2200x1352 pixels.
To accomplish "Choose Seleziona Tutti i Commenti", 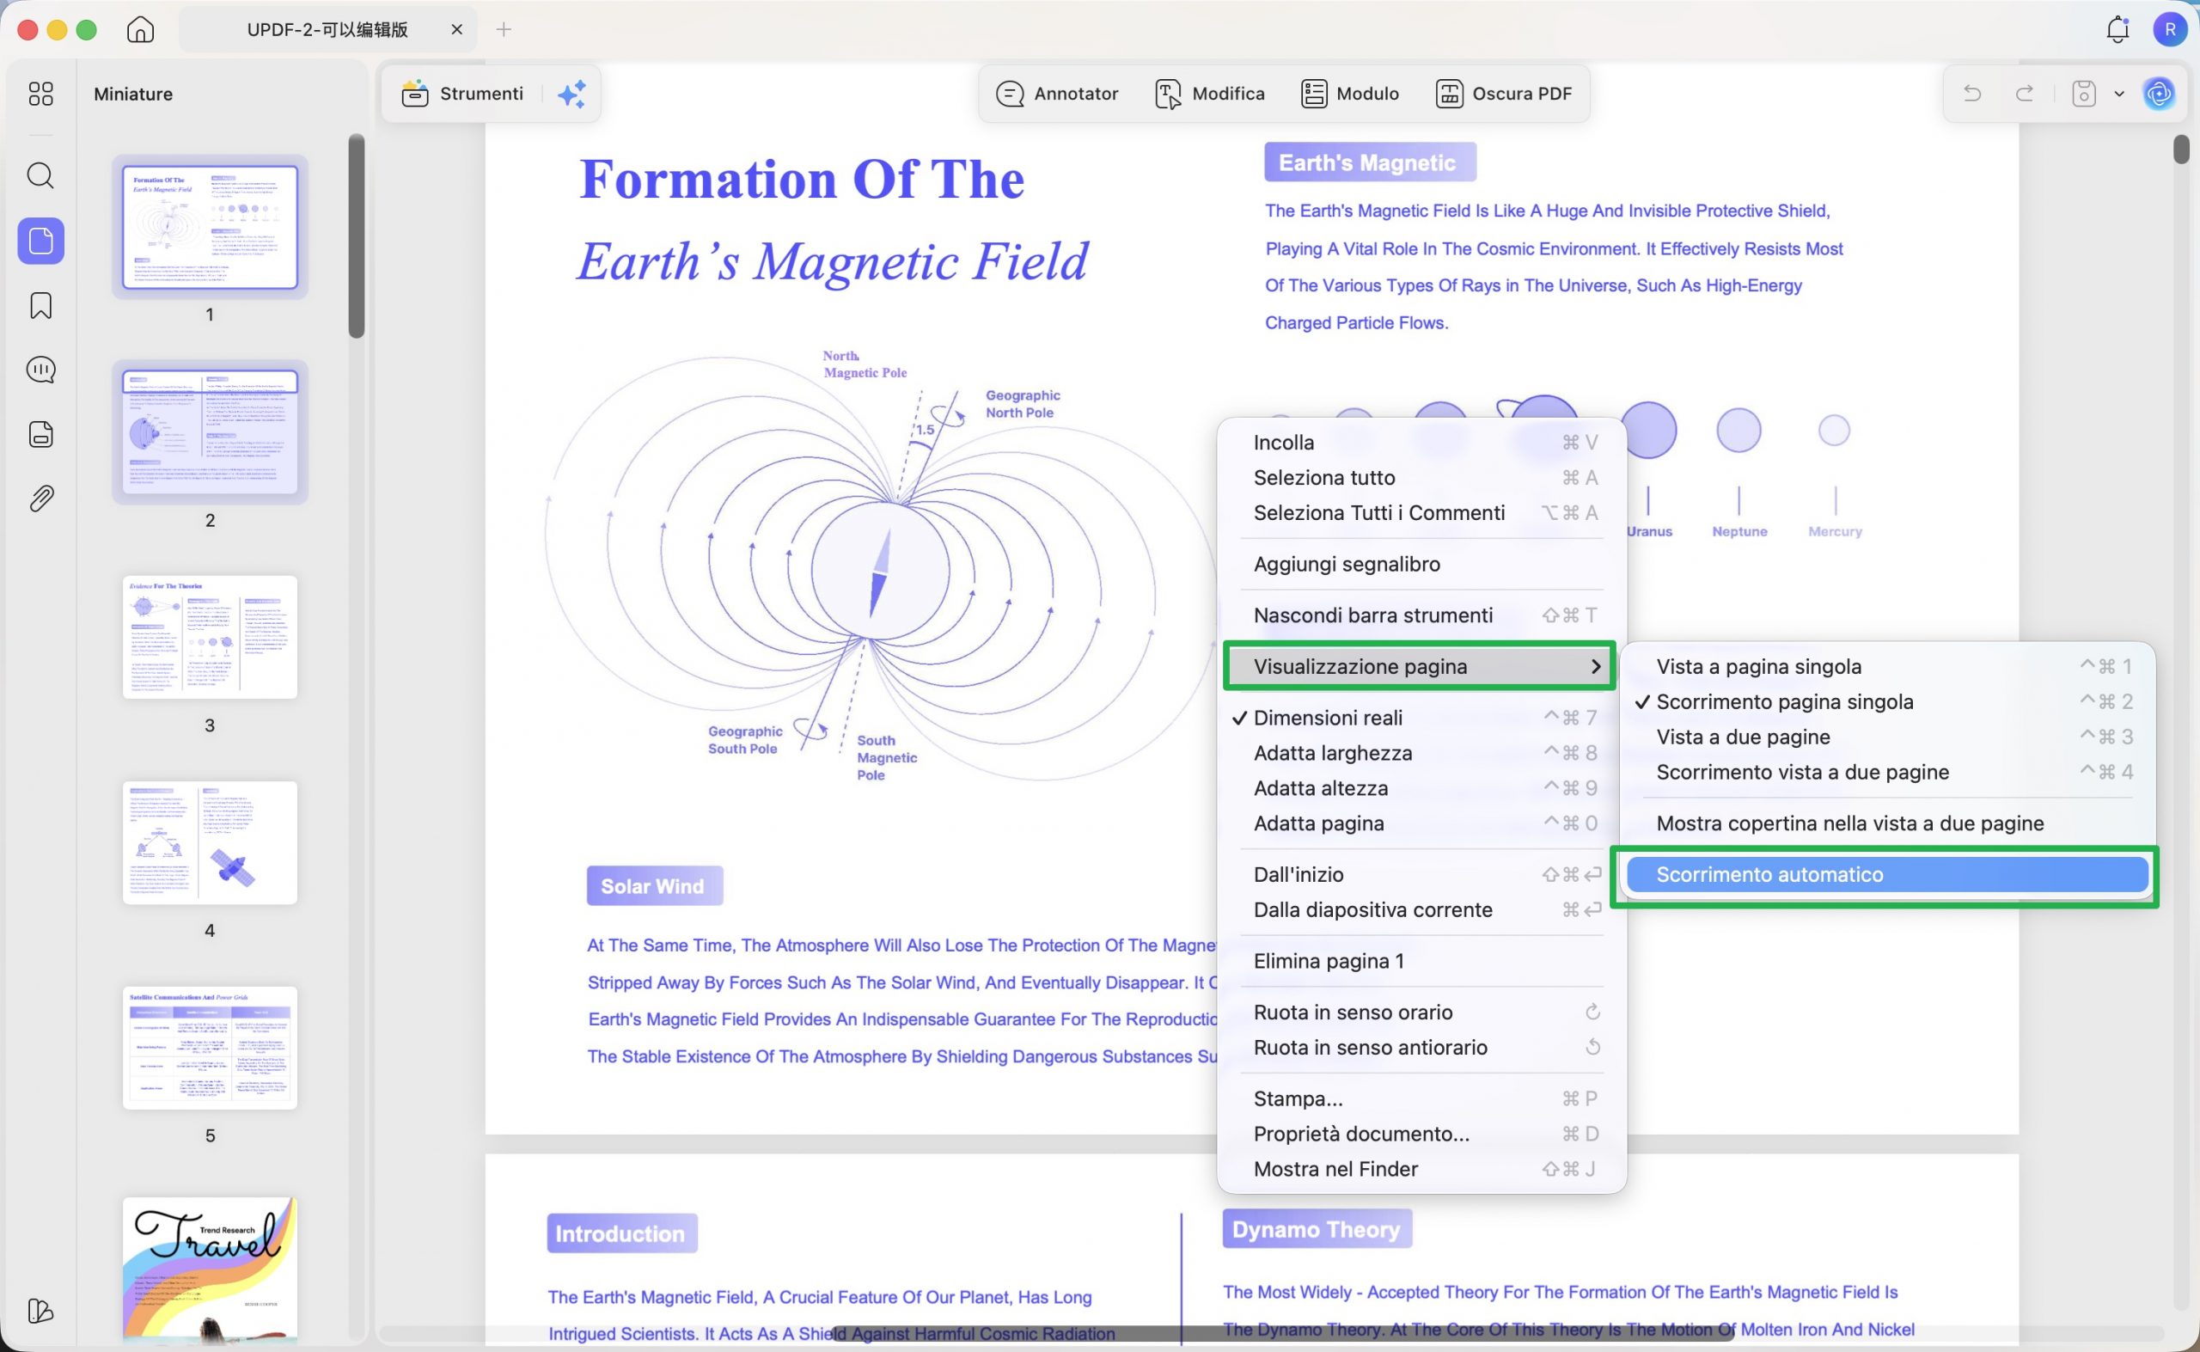I will coord(1421,512).
